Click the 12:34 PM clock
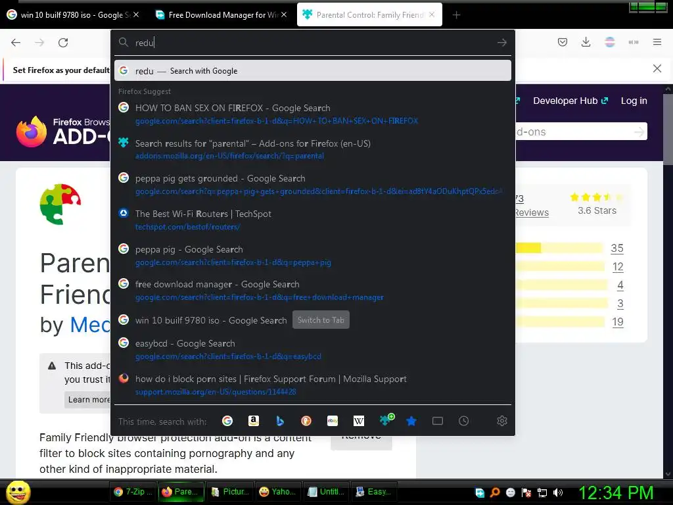The image size is (673, 505). point(616,493)
